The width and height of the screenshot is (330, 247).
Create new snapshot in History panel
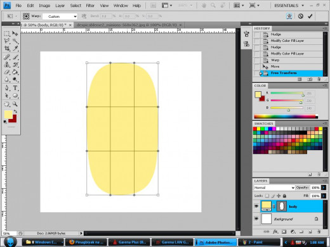310,79
